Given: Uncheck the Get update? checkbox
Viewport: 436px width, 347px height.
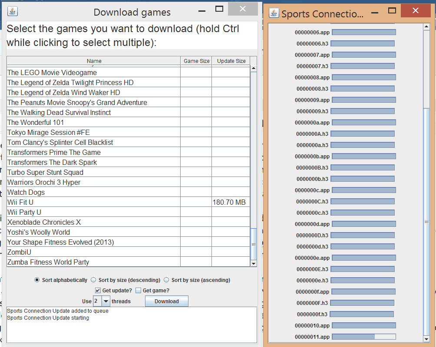Looking at the screenshot, I should click(98, 290).
